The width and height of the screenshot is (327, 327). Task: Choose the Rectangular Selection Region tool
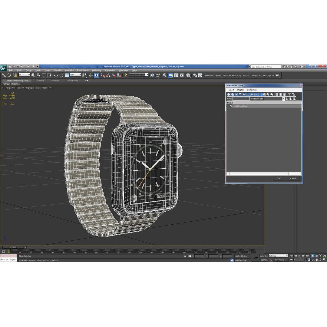click(44, 75)
